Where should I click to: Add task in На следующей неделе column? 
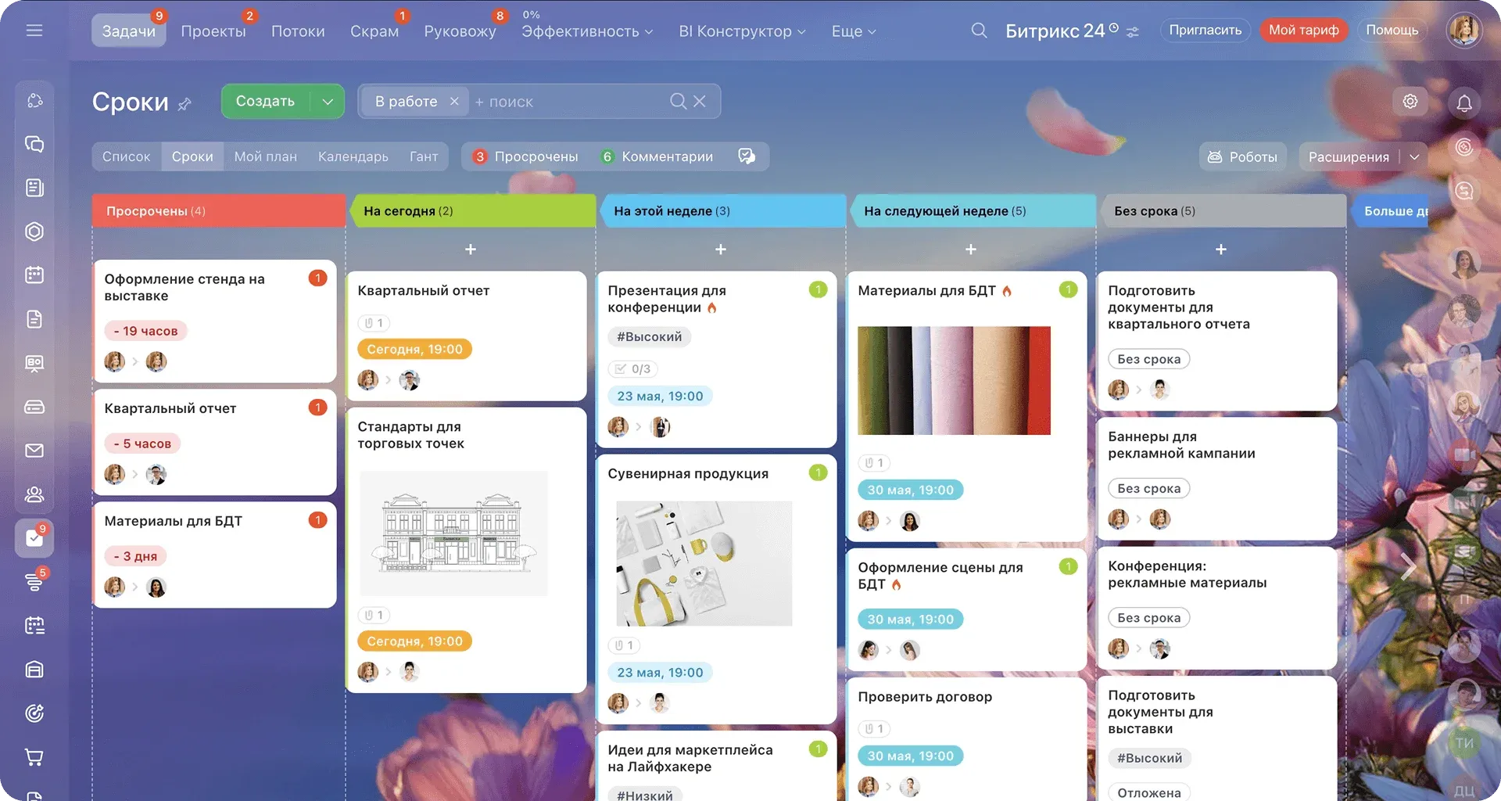pos(971,249)
